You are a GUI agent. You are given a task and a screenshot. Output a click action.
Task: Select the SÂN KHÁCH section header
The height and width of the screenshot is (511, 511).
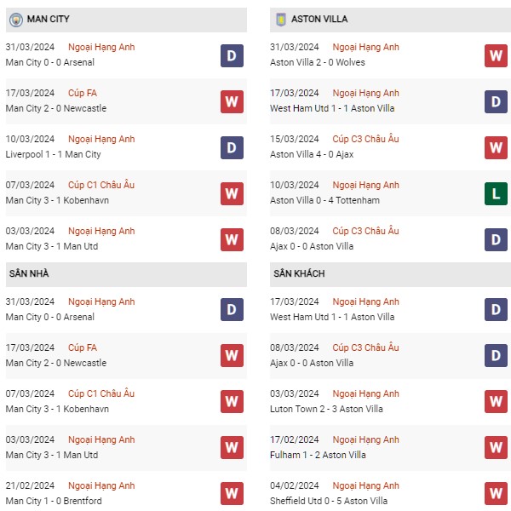(390, 274)
